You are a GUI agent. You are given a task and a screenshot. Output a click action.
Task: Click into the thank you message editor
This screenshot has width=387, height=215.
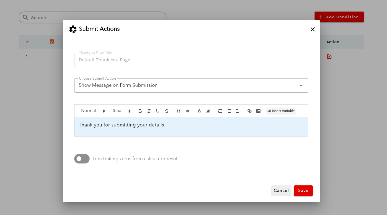pos(191,127)
